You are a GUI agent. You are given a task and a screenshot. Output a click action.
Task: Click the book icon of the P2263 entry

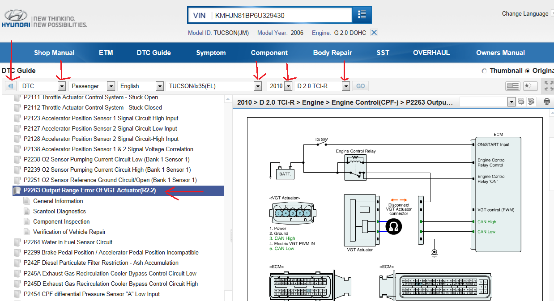coord(17,191)
